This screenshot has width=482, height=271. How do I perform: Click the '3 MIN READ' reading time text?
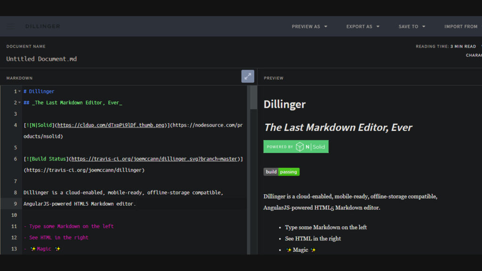tap(463, 47)
